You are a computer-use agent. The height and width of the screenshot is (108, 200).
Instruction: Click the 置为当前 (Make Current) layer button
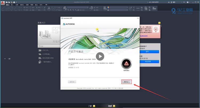(81, 10)
